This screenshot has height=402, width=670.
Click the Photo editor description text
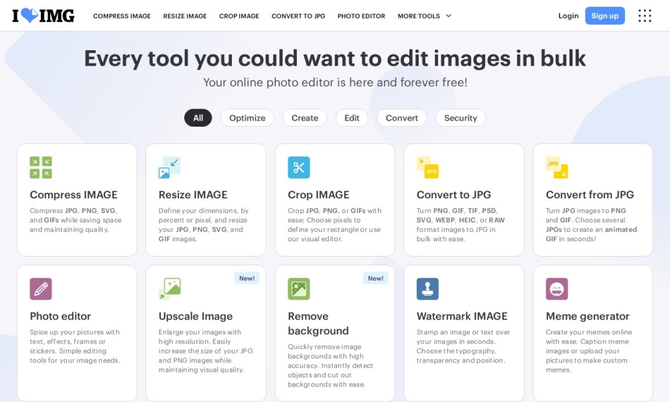click(75, 346)
